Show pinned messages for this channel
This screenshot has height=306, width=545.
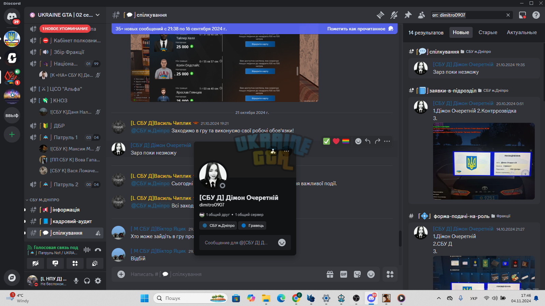click(408, 15)
